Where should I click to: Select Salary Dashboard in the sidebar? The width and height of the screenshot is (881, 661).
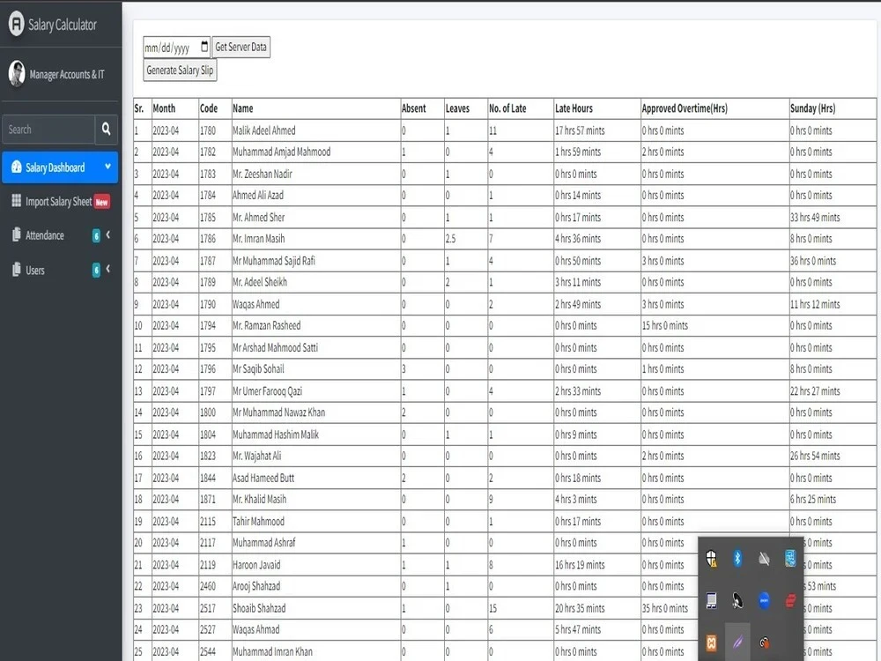(x=53, y=167)
